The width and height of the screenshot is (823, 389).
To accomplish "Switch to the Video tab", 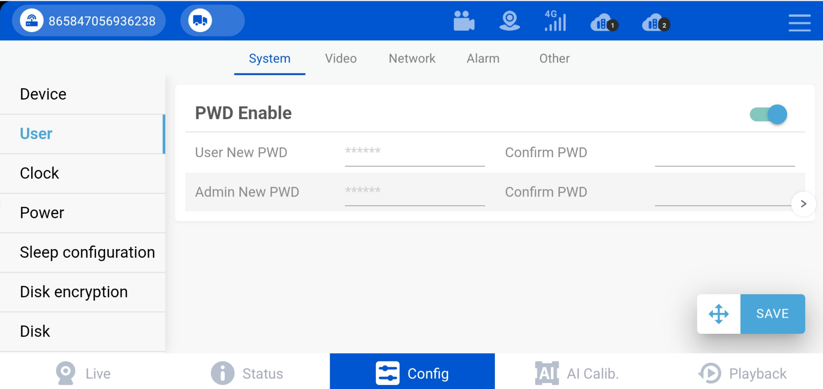I will coord(341,58).
